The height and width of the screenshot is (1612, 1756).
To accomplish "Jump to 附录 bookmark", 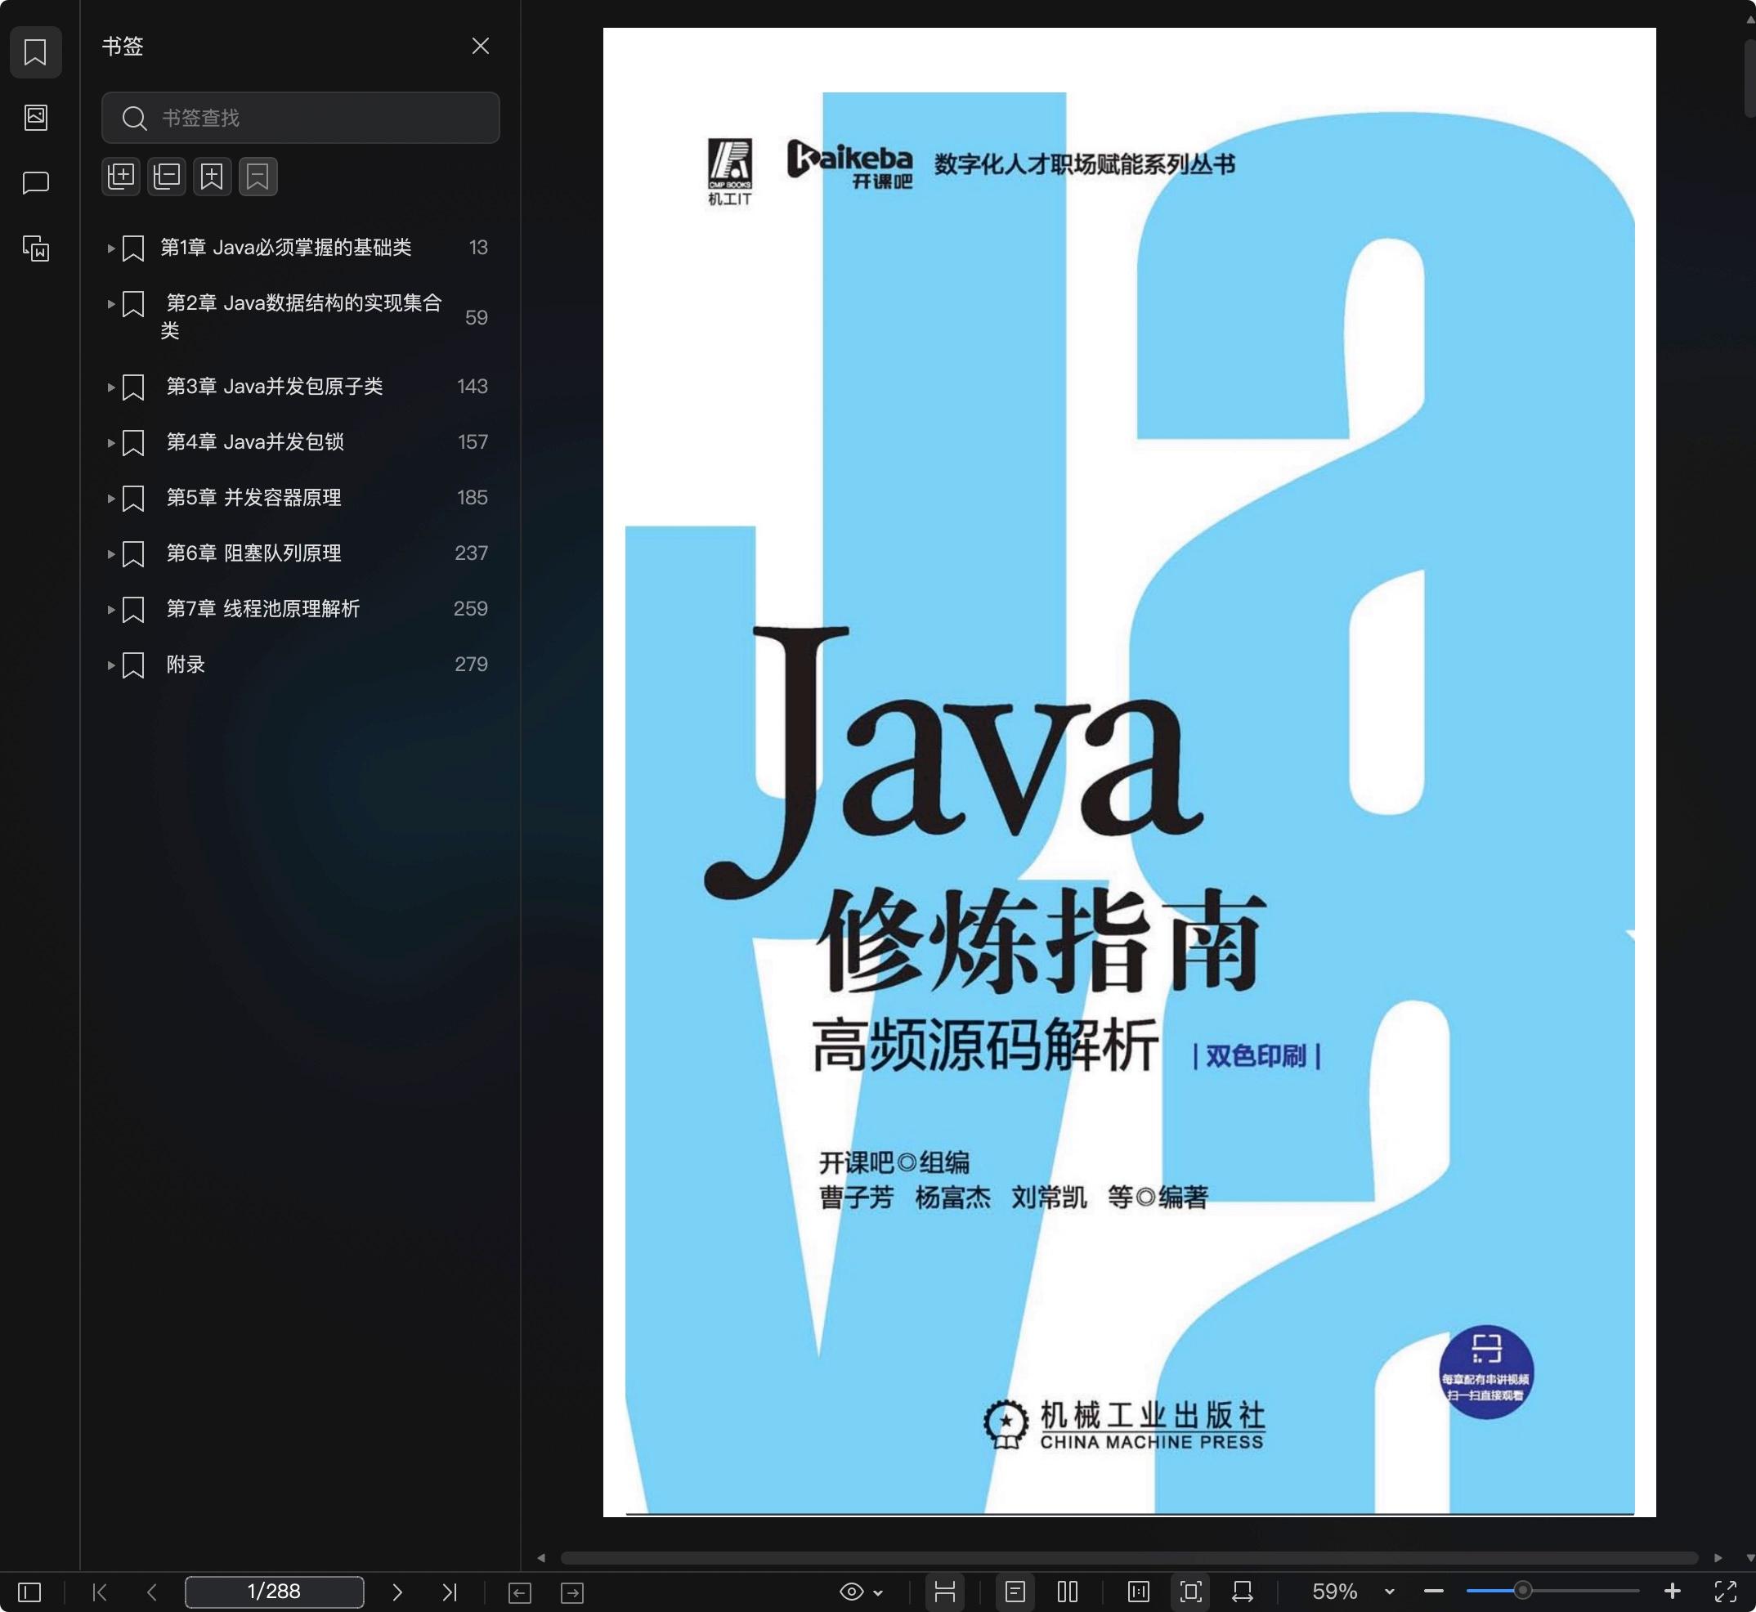I will click(x=186, y=665).
